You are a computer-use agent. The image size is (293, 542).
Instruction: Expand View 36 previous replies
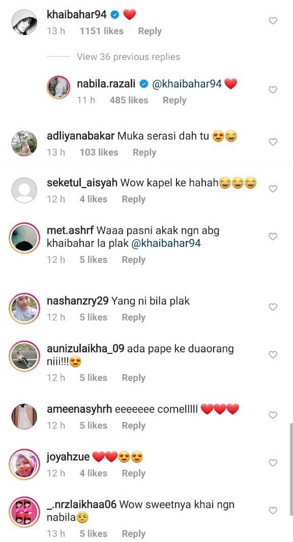[128, 56]
